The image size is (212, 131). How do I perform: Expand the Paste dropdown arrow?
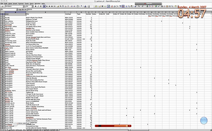coord(134,6)
